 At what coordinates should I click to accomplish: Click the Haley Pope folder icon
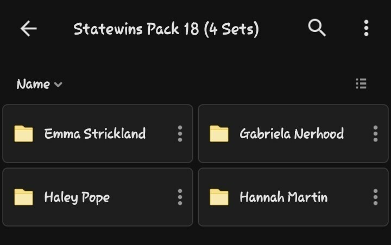pyautogui.click(x=24, y=197)
